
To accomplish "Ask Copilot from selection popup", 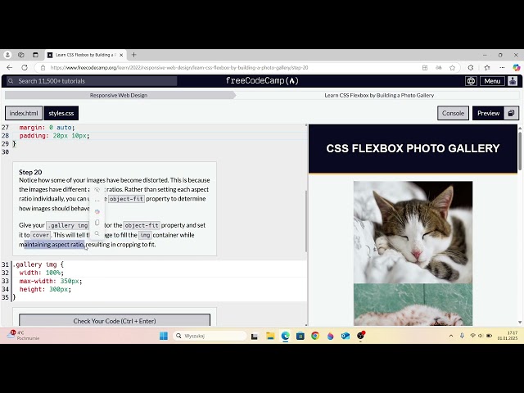I will (97, 211).
